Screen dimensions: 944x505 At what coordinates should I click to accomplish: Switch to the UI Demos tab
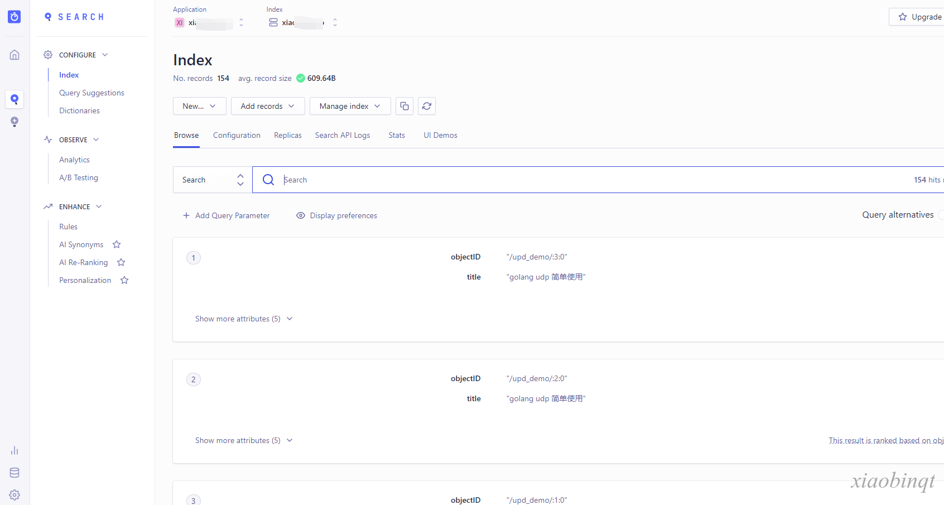440,135
